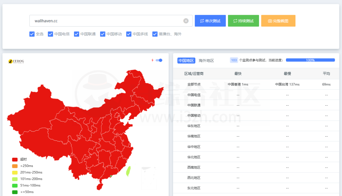The image size is (342, 196).
Task: Click the 69ms average value
Action: tap(326, 84)
